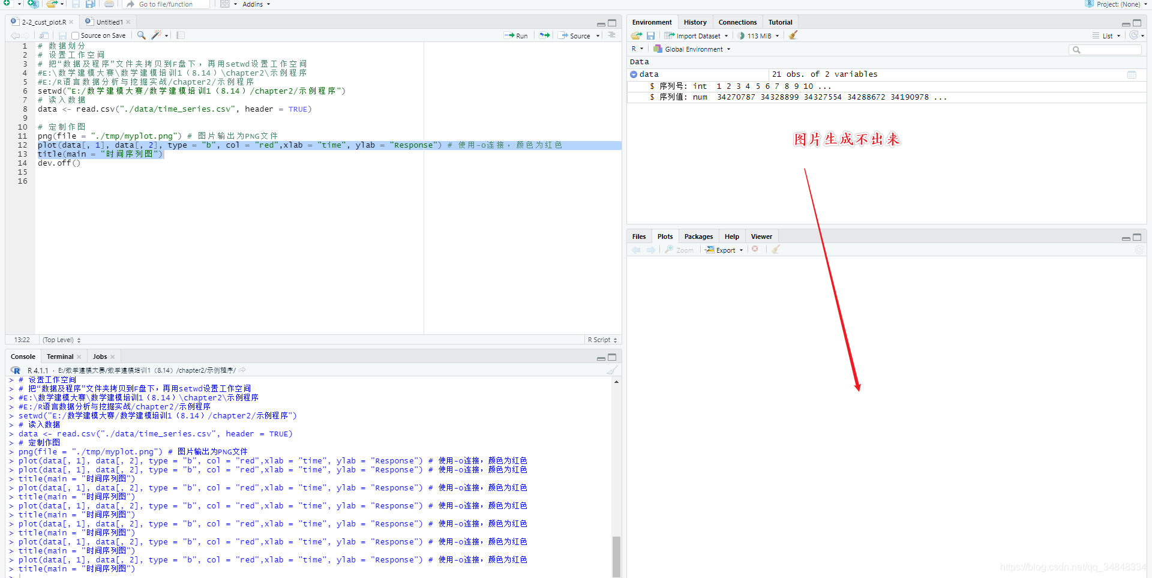Click the workspace panes grid icon
The width and height of the screenshot is (1152, 578).
[225, 4]
